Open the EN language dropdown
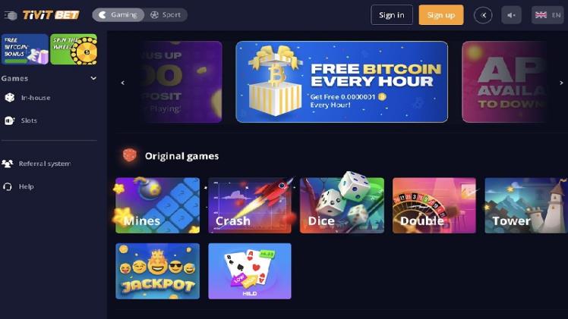The height and width of the screenshot is (319, 568). pyautogui.click(x=547, y=15)
